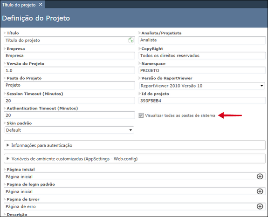The width and height of the screenshot is (268, 217).
Task: Click the plus icon beside Página inicial field
Action: (260, 176)
